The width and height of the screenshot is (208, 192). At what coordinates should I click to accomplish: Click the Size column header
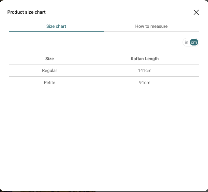click(50, 59)
